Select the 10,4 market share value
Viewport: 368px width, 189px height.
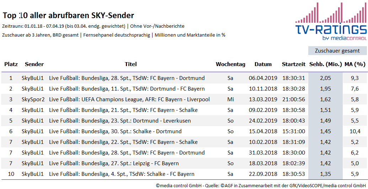point(355,131)
